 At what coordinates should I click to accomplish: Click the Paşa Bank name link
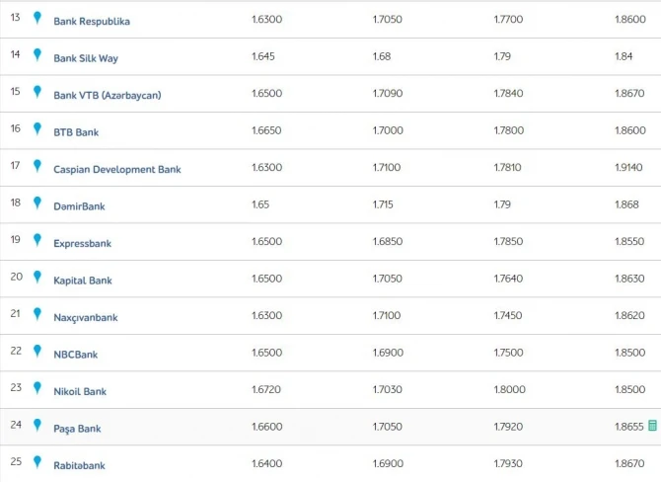point(77,429)
